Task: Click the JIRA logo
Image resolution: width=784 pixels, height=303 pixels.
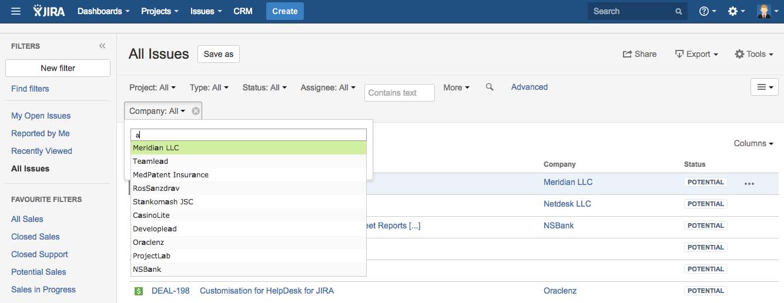Action: pos(49,11)
